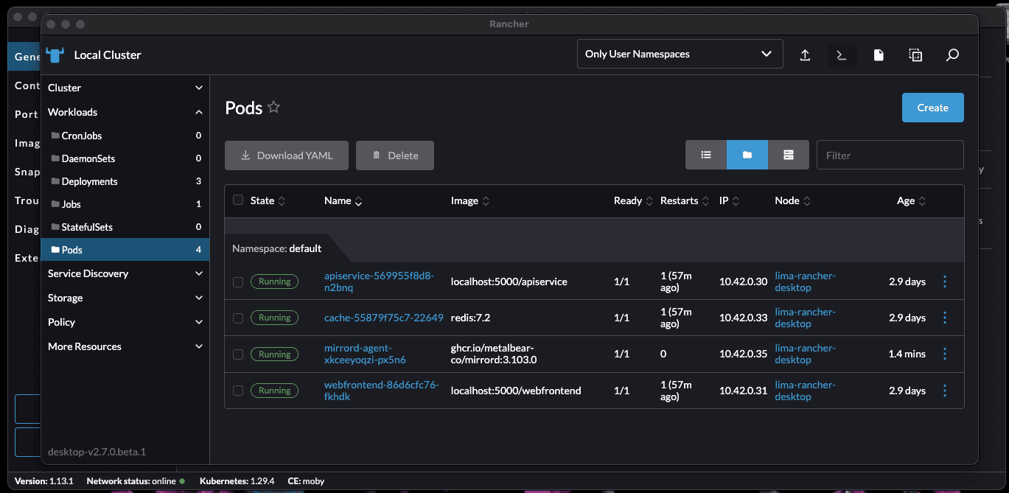
Task: Expand the Storage sidebar section
Action: (x=125, y=298)
